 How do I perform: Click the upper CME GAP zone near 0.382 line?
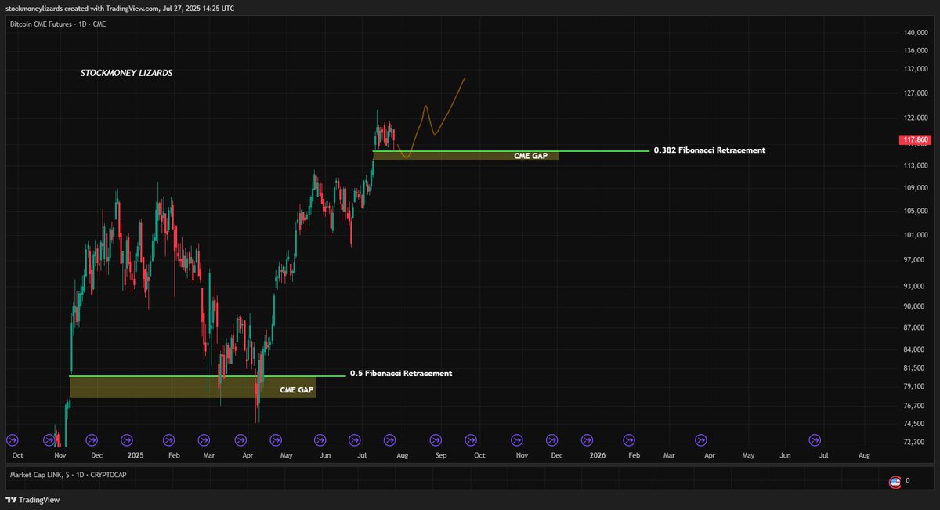click(x=466, y=155)
